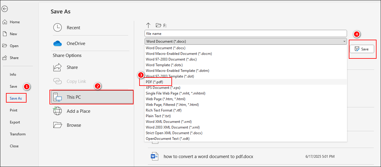Screen dimensions: 381x167
Task: Choose the This PC location
Action: 92,97
